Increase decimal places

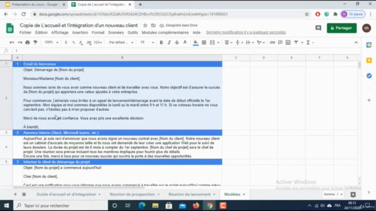(89, 43)
